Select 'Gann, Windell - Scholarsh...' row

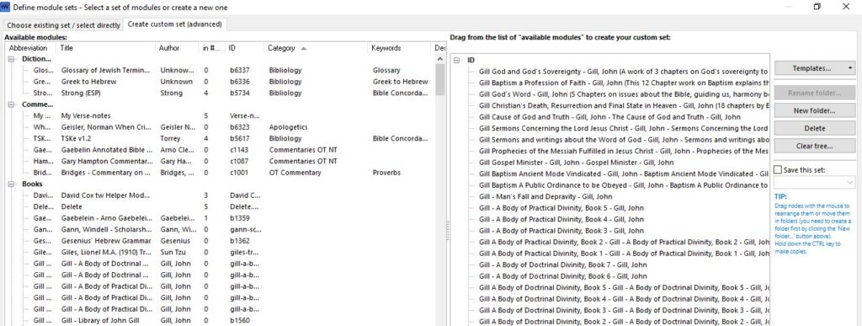click(x=220, y=229)
